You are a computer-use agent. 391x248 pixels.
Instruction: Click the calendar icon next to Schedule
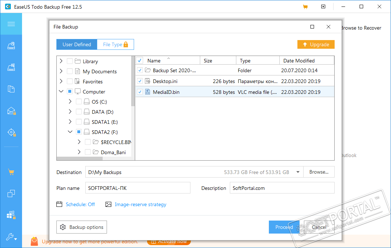point(59,204)
